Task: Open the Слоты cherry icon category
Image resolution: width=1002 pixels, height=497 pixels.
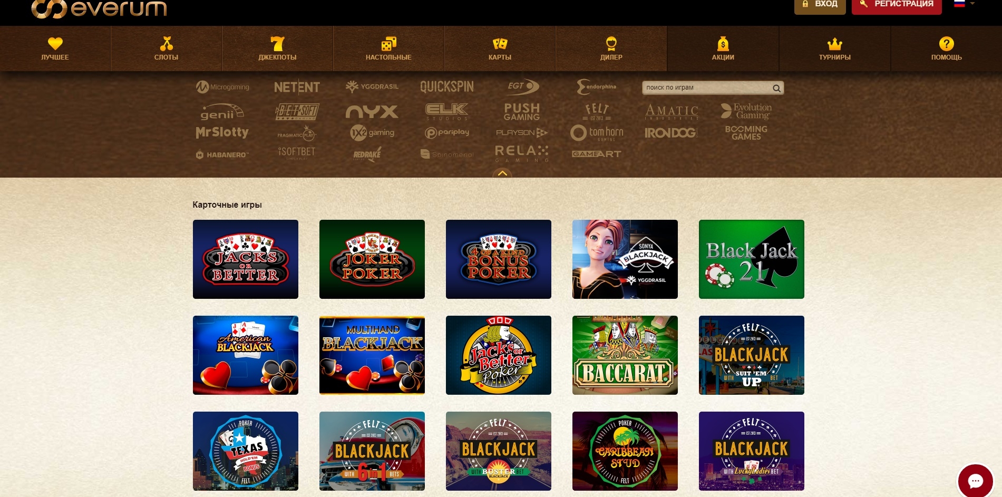Action: pyautogui.click(x=166, y=43)
